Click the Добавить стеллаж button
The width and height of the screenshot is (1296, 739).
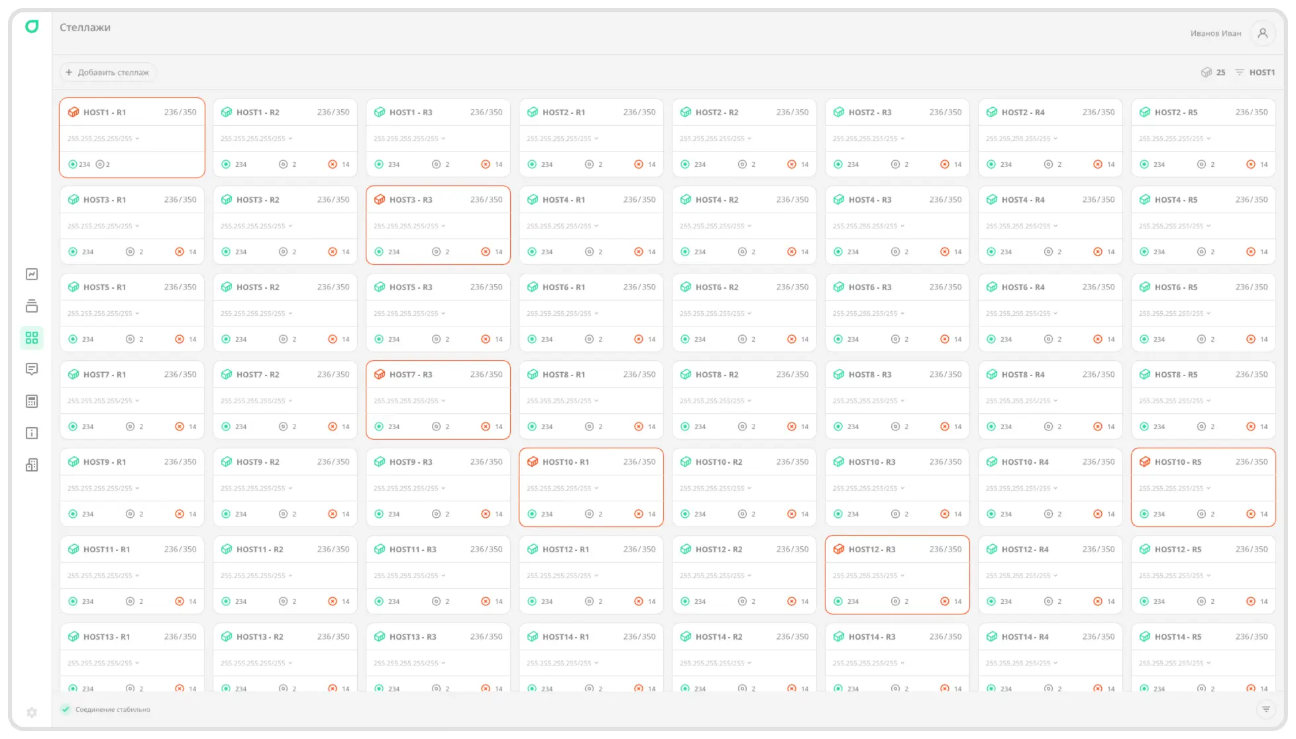(x=107, y=72)
